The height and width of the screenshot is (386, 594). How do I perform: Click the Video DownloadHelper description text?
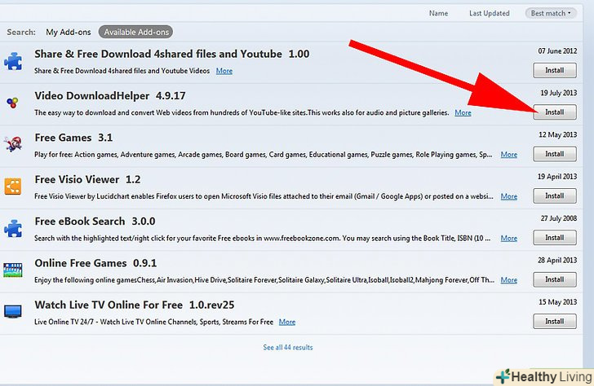coord(242,112)
